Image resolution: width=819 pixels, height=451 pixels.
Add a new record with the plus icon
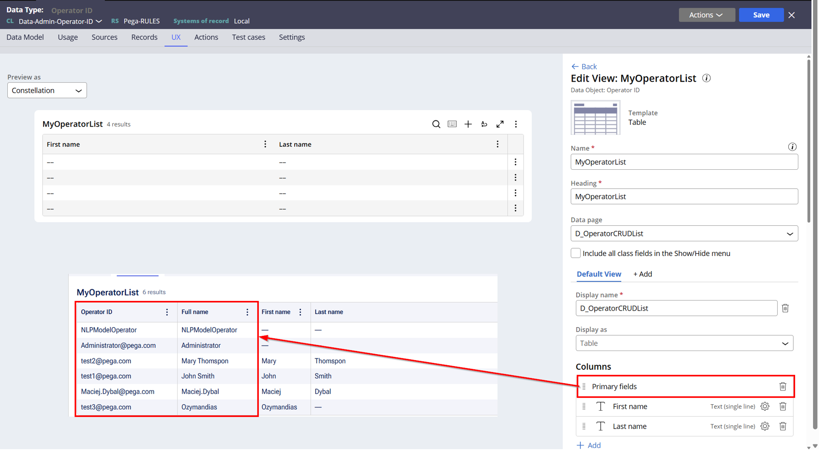click(x=468, y=124)
